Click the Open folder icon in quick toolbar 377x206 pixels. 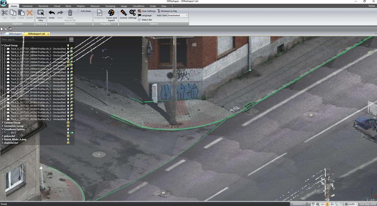[6, 29]
